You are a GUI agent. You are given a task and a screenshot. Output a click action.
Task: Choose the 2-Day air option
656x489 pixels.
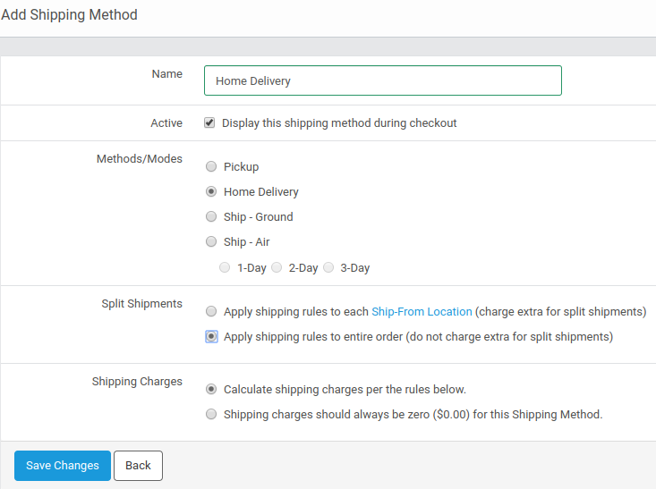point(277,267)
